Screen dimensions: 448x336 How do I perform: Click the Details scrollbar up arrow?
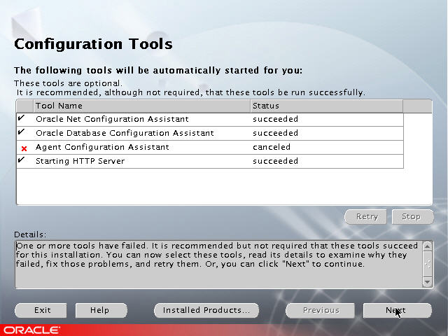pos(428,246)
